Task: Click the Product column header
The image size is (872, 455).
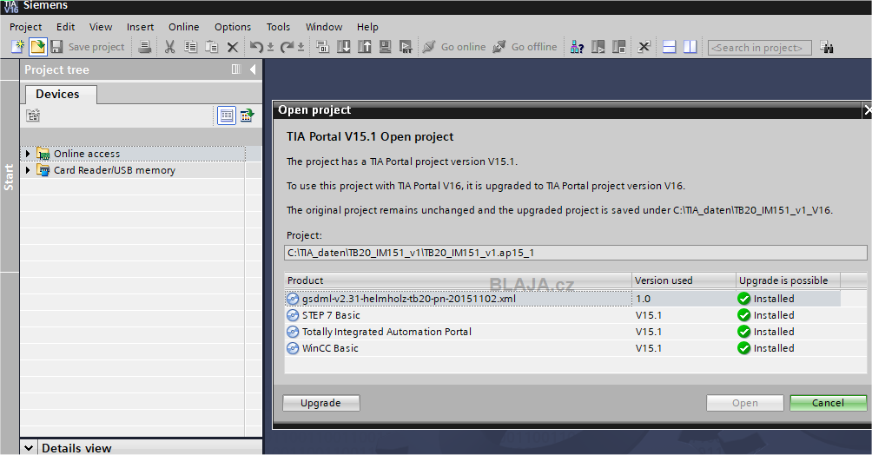Action: coord(459,280)
